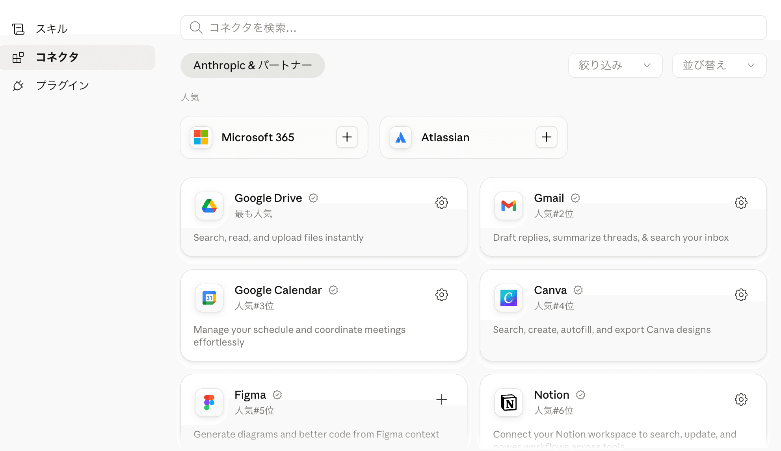Select the Anthropic & パートナー filter chip

pos(253,65)
